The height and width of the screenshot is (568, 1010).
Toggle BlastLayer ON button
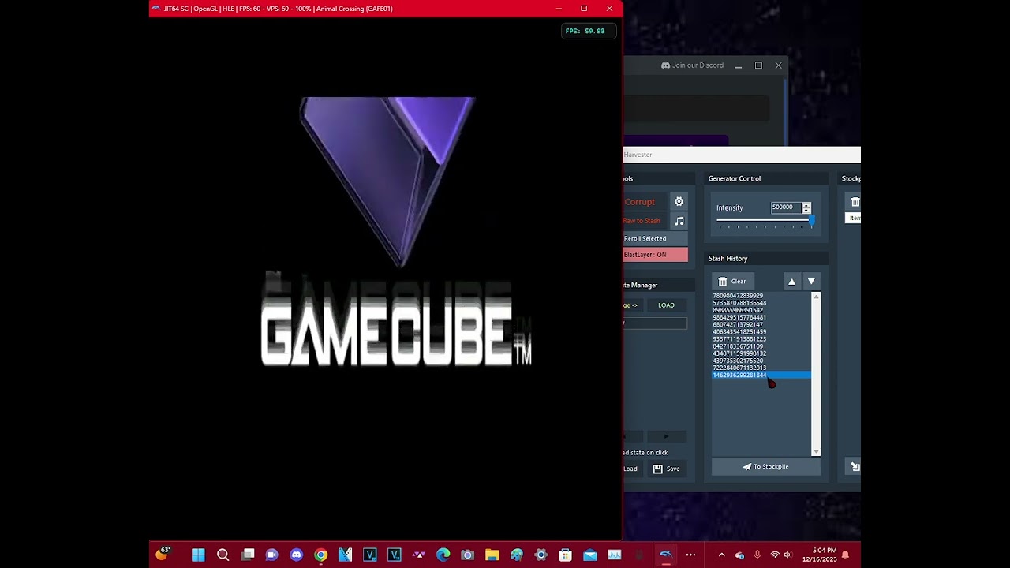655,255
